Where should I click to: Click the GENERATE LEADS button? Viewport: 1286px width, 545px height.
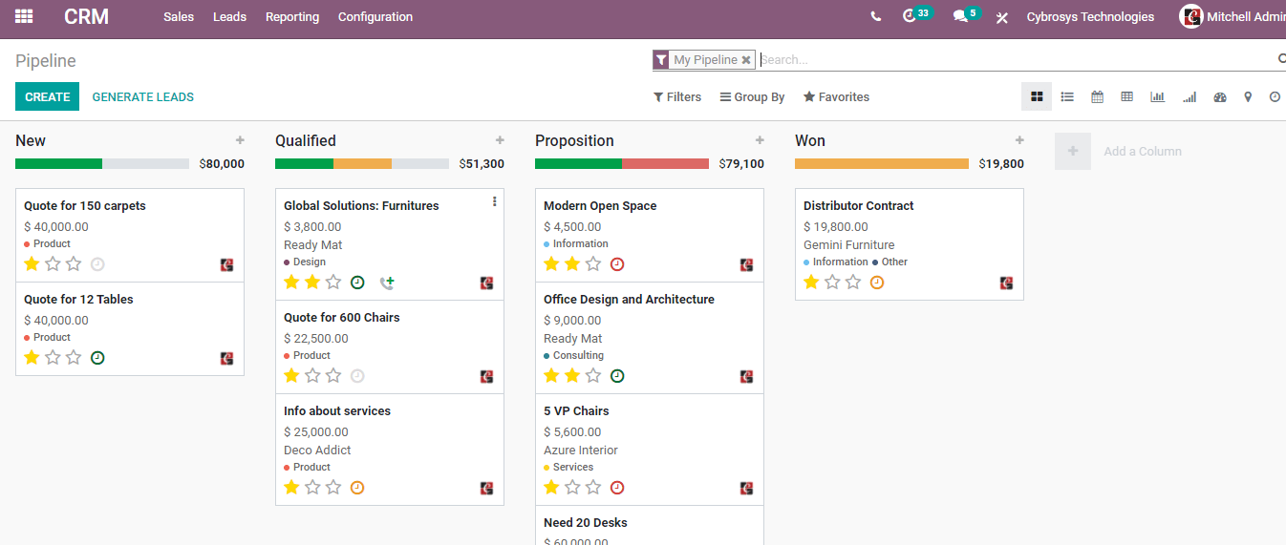(x=143, y=96)
